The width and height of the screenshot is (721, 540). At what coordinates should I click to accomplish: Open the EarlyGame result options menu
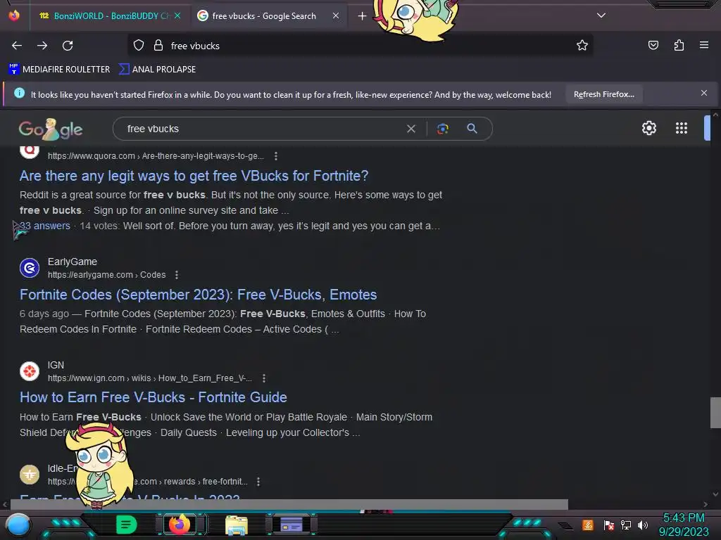click(x=177, y=275)
